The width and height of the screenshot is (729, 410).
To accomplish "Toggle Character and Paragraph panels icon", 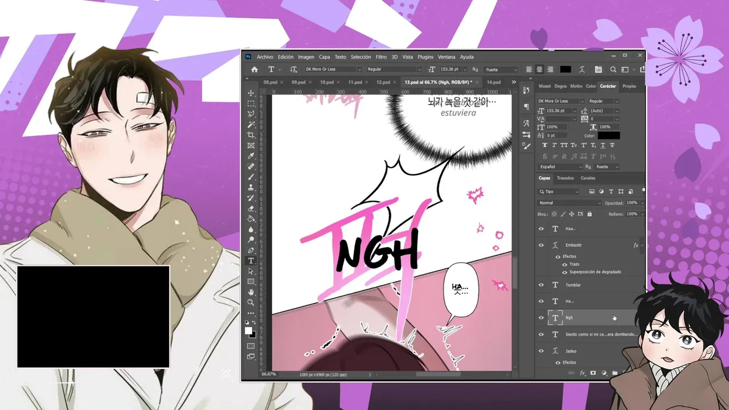I will [598, 69].
